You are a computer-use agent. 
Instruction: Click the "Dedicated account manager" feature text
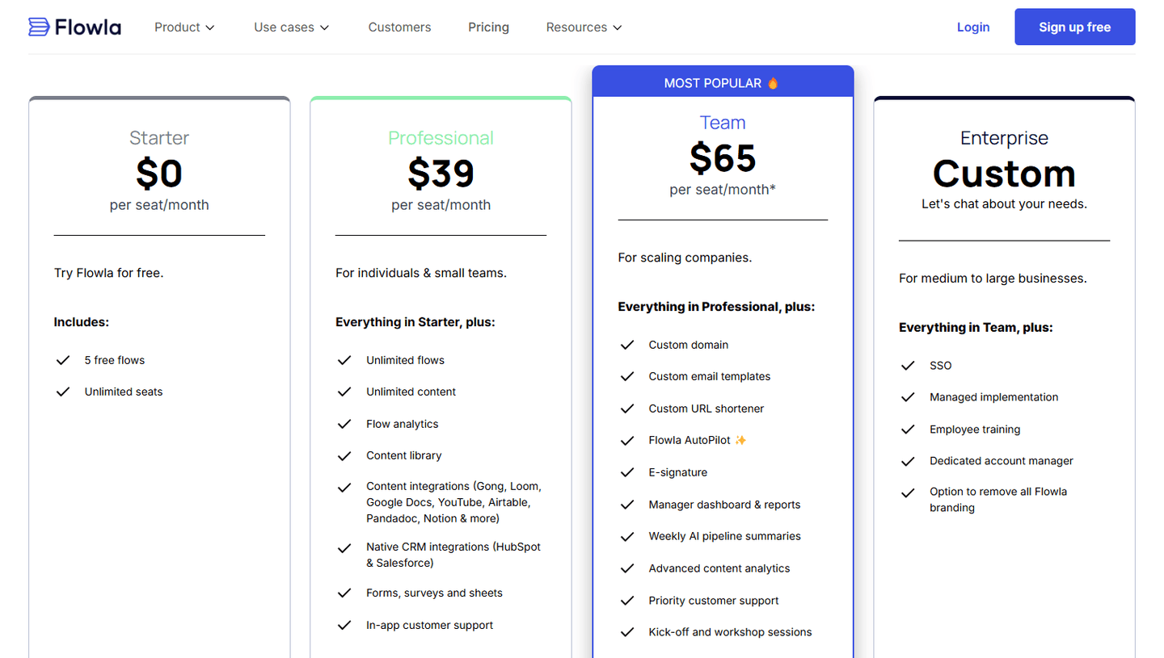(1002, 461)
